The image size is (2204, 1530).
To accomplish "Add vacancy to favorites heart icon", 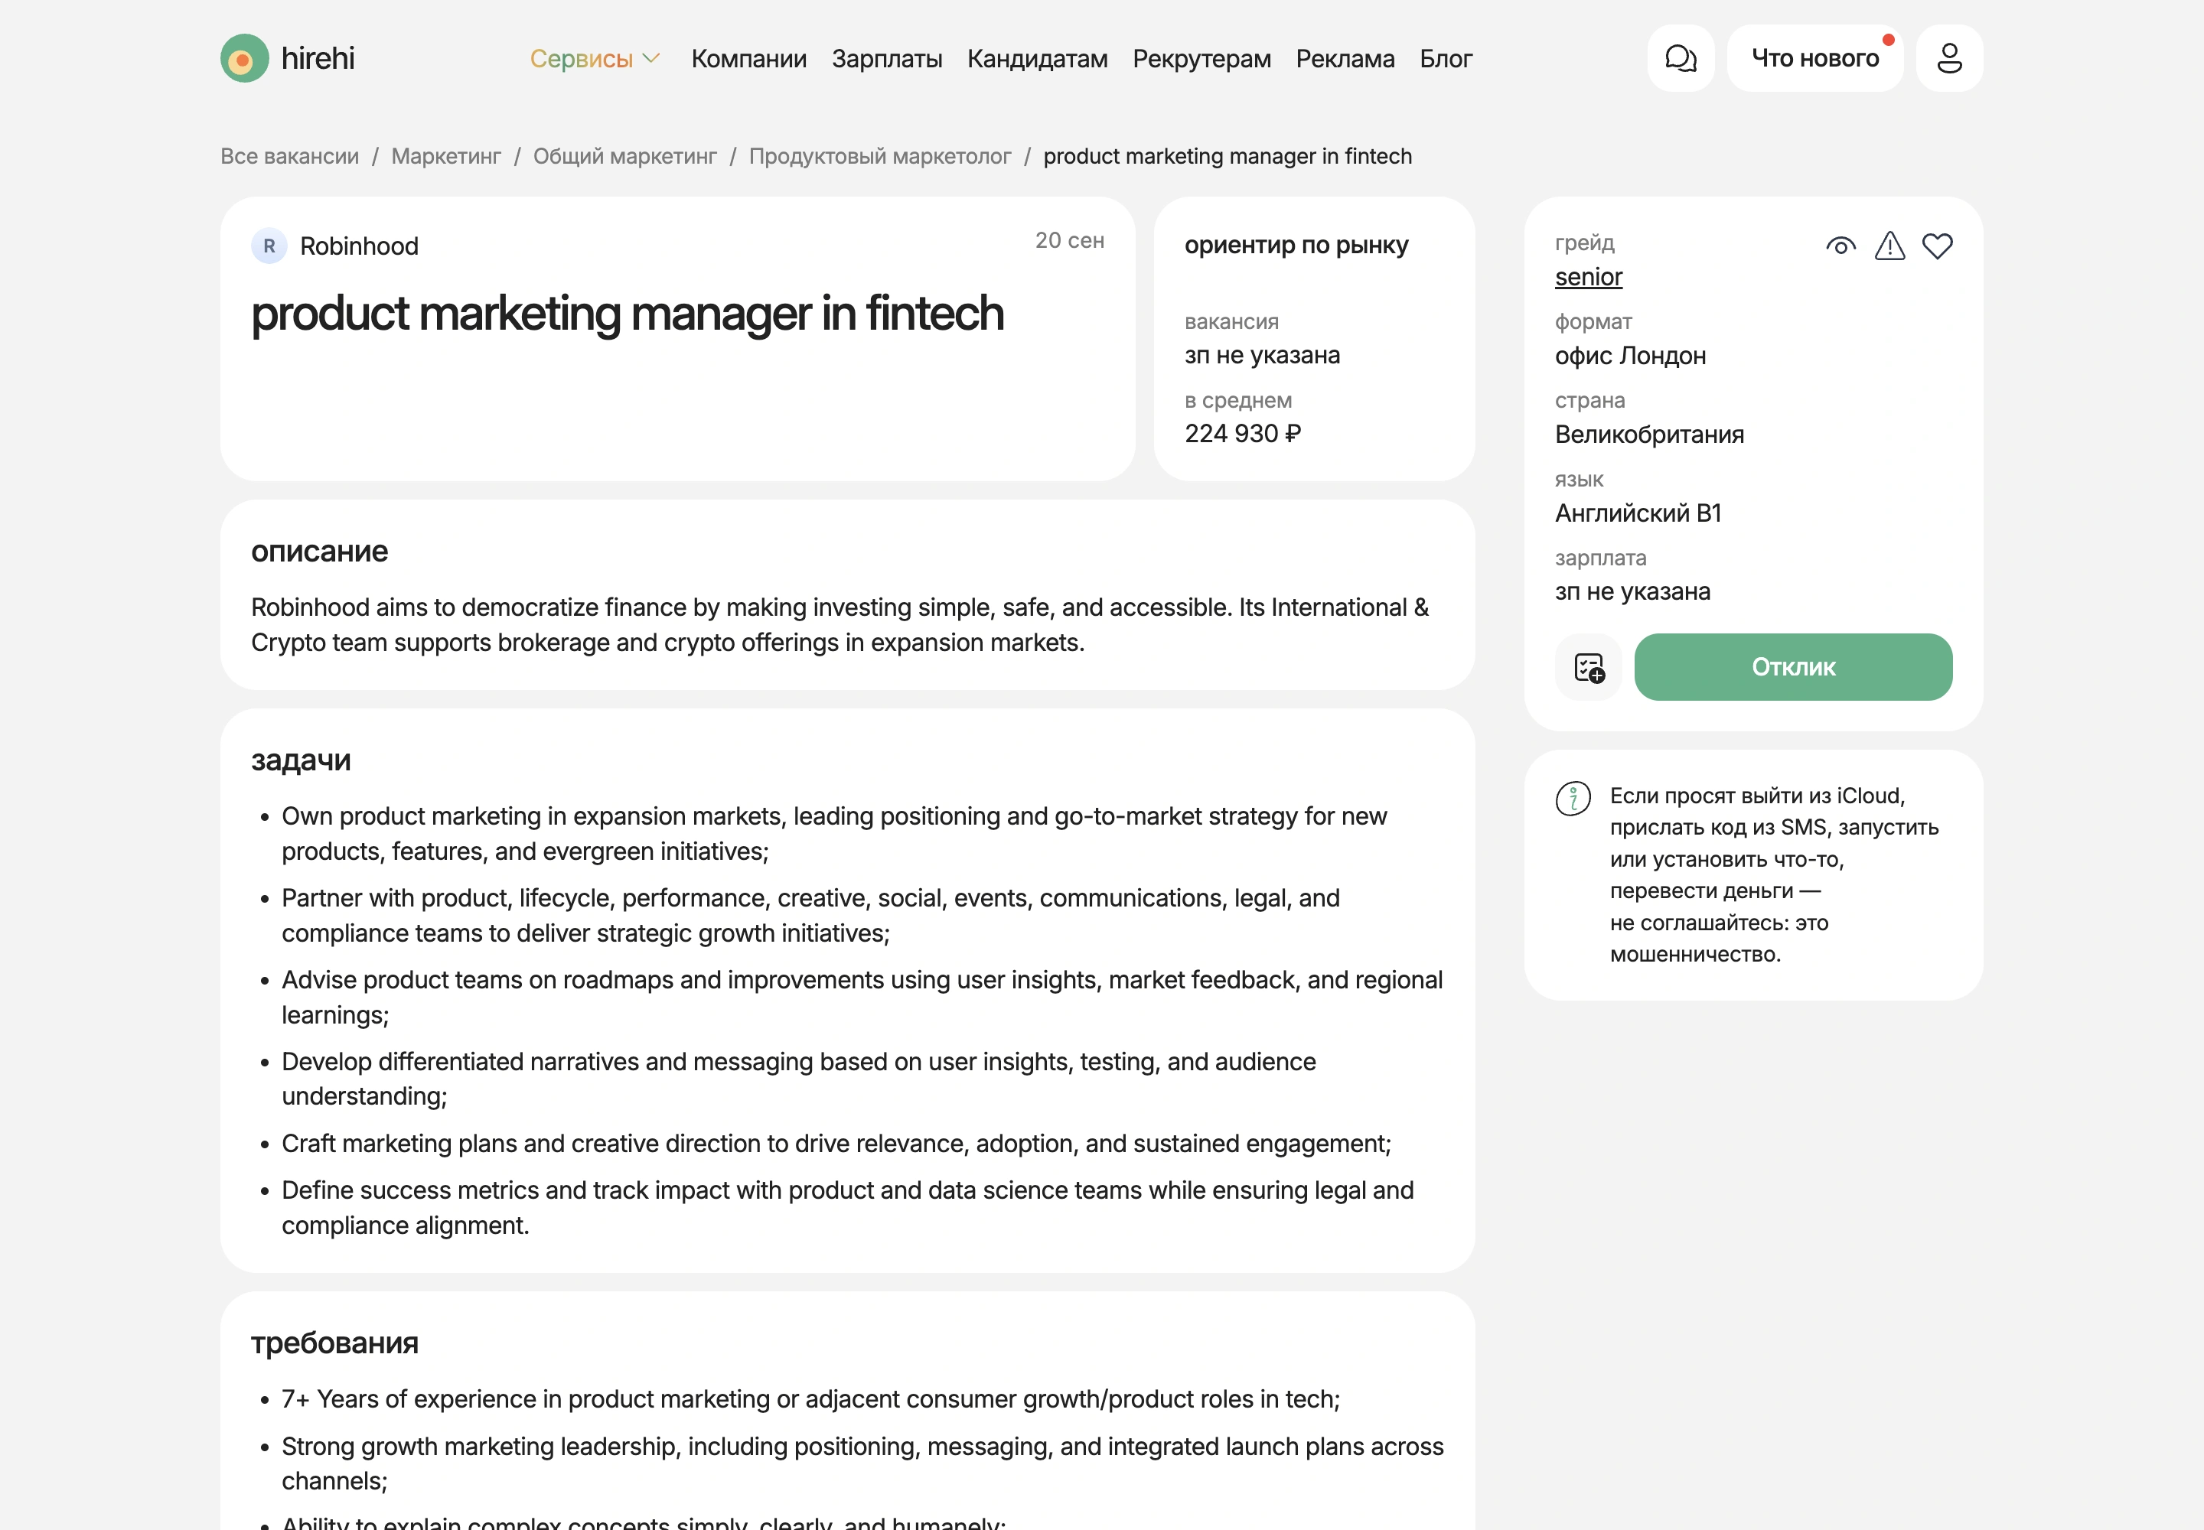I will point(1938,246).
